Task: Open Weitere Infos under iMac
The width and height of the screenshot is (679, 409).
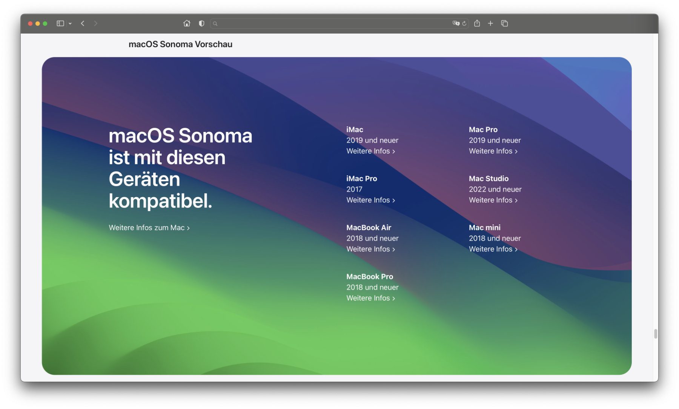Action: (370, 151)
